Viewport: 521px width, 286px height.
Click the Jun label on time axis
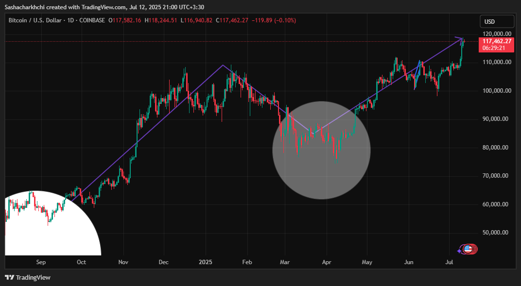click(x=409, y=262)
